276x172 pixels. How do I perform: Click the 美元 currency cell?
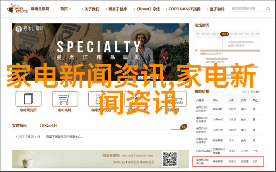coord(243,141)
